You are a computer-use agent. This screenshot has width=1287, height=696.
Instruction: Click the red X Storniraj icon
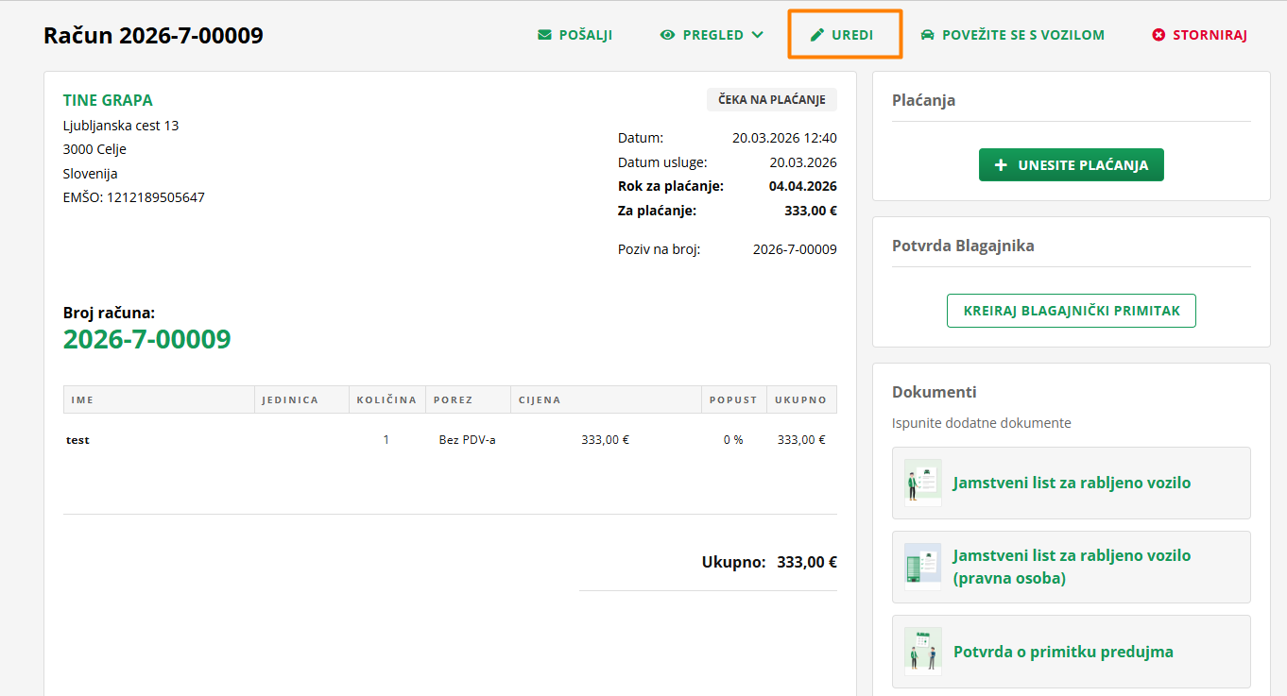pos(1158,35)
